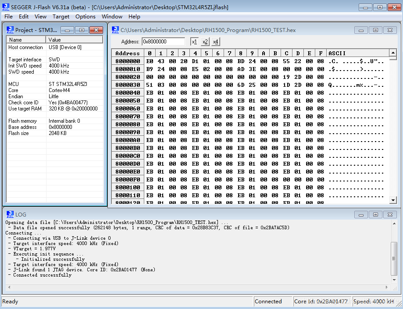
Task: Select the Use target RAM value
Action: tap(73, 109)
